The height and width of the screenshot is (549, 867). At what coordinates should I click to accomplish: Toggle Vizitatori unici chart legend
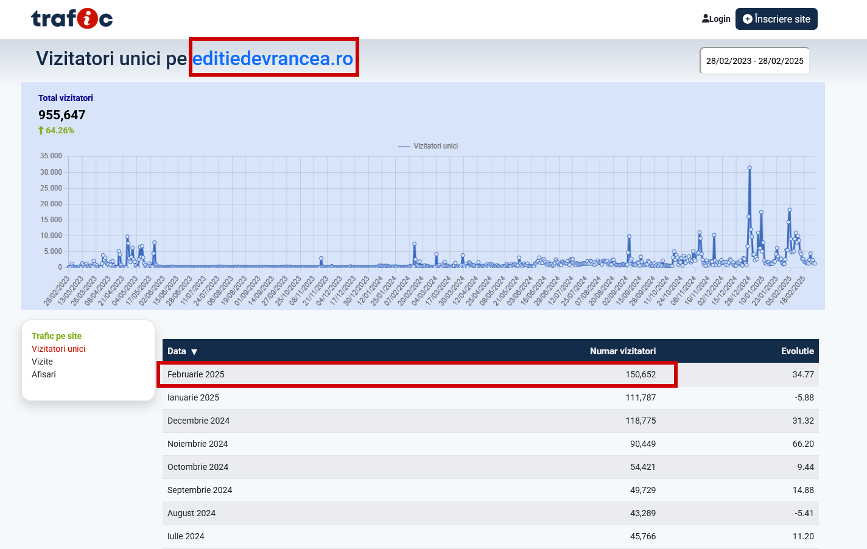pos(428,146)
